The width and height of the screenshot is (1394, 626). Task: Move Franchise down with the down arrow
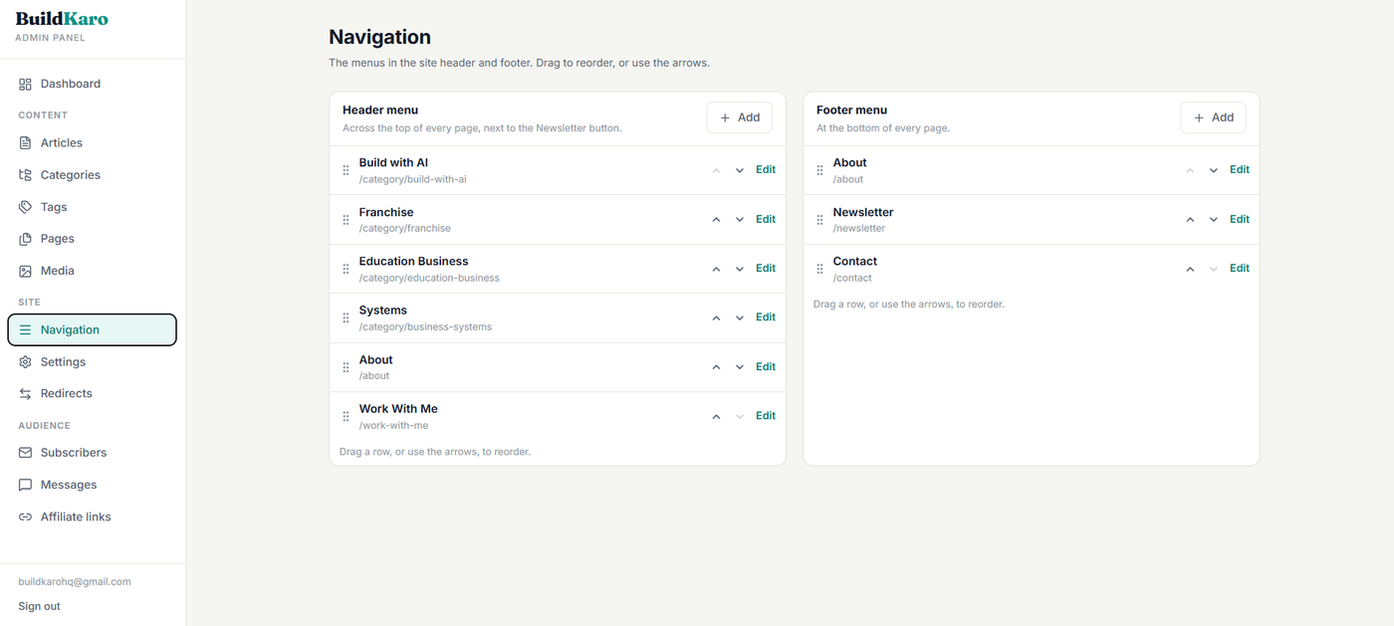tap(740, 220)
